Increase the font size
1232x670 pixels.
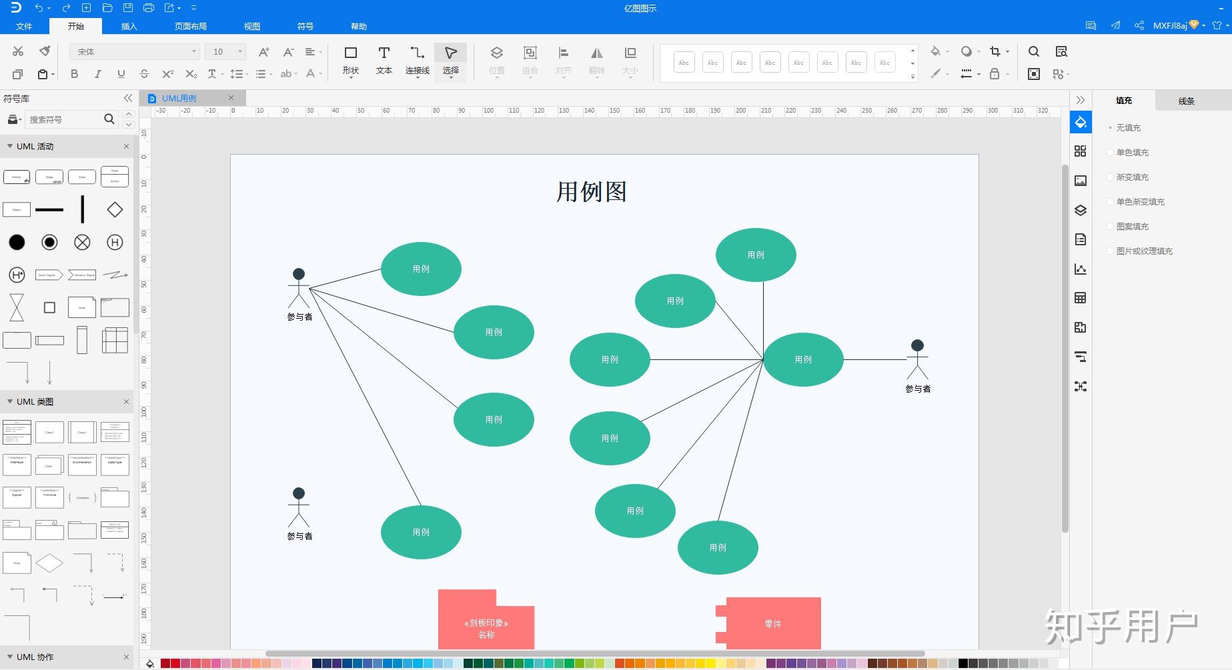pos(263,52)
